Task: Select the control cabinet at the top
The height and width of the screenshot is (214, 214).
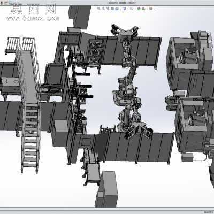Action: pos(80,17)
